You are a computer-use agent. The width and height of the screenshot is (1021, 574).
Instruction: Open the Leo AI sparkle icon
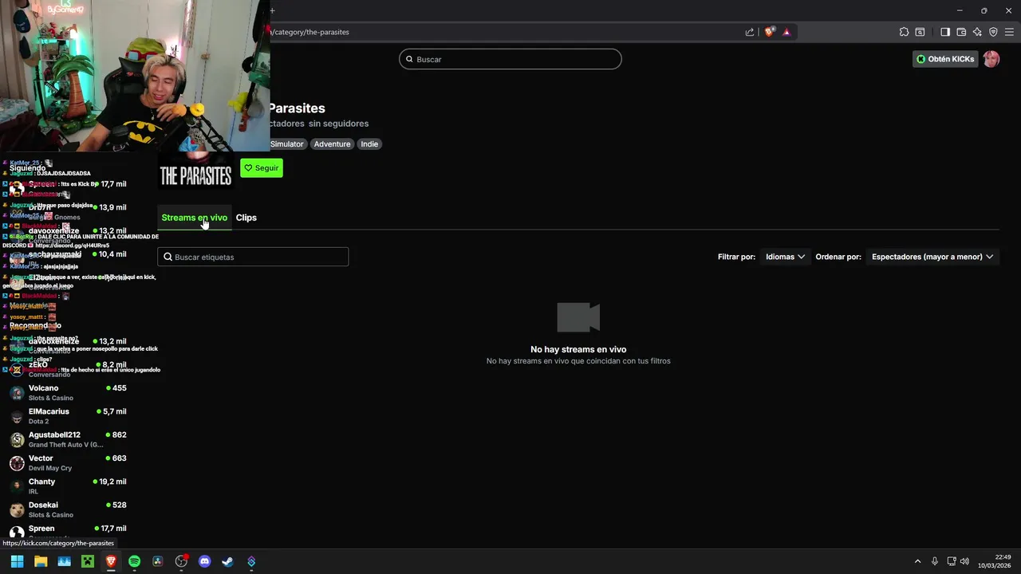(977, 32)
